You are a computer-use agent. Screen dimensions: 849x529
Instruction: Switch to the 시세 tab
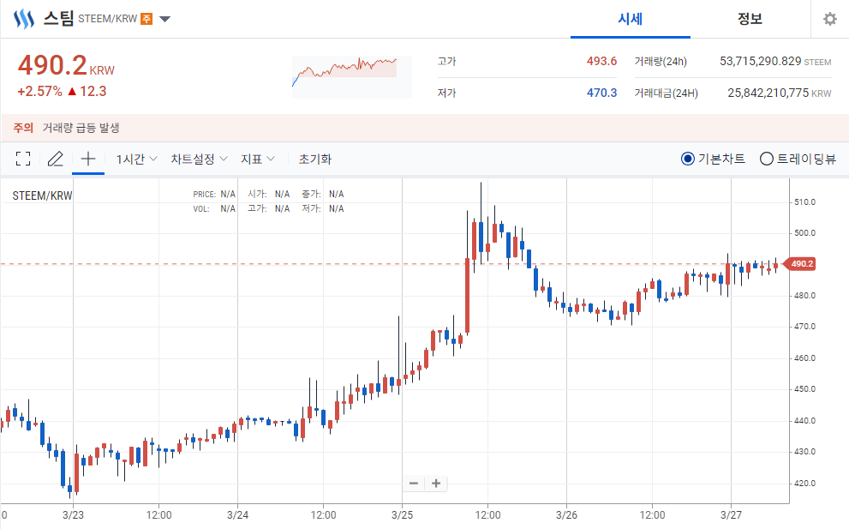[x=631, y=19]
